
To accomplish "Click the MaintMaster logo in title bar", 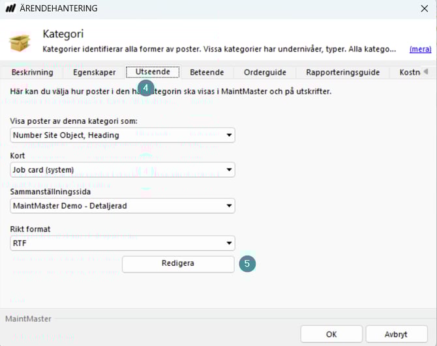I will (11, 8).
